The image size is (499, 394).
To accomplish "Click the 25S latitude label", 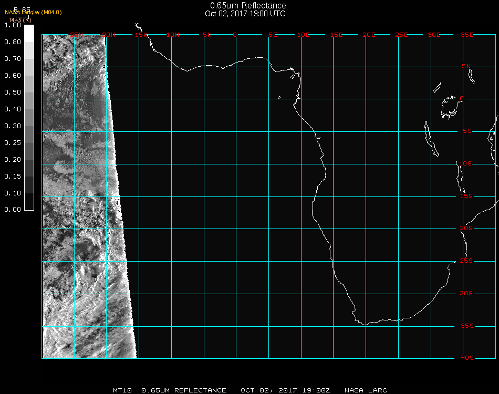I will [x=466, y=261].
